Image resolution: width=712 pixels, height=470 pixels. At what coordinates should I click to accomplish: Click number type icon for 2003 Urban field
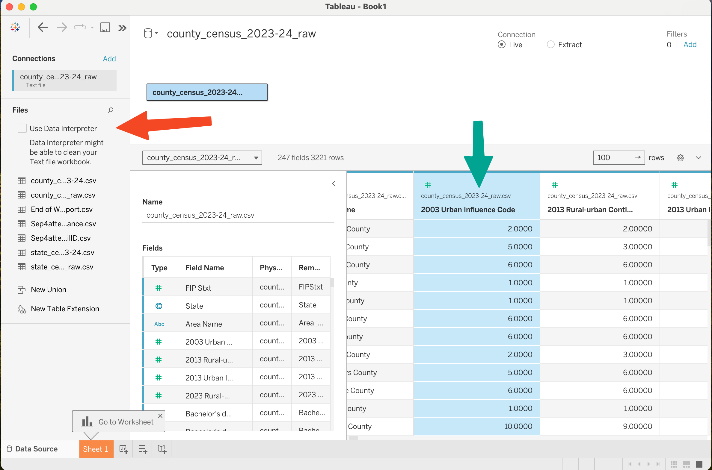point(159,342)
